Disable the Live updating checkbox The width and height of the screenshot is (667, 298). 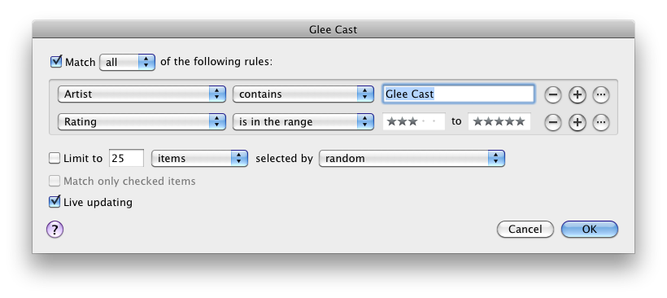[x=54, y=201]
